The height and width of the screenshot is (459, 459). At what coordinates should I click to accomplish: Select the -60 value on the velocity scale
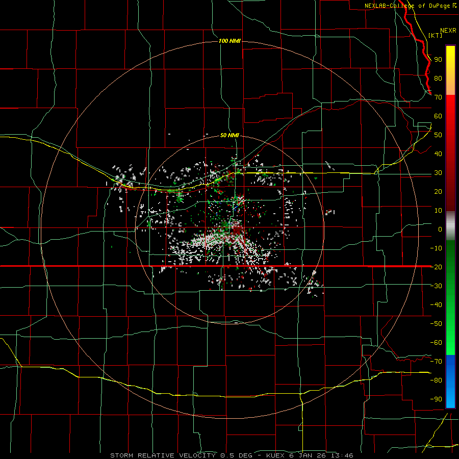click(436, 343)
